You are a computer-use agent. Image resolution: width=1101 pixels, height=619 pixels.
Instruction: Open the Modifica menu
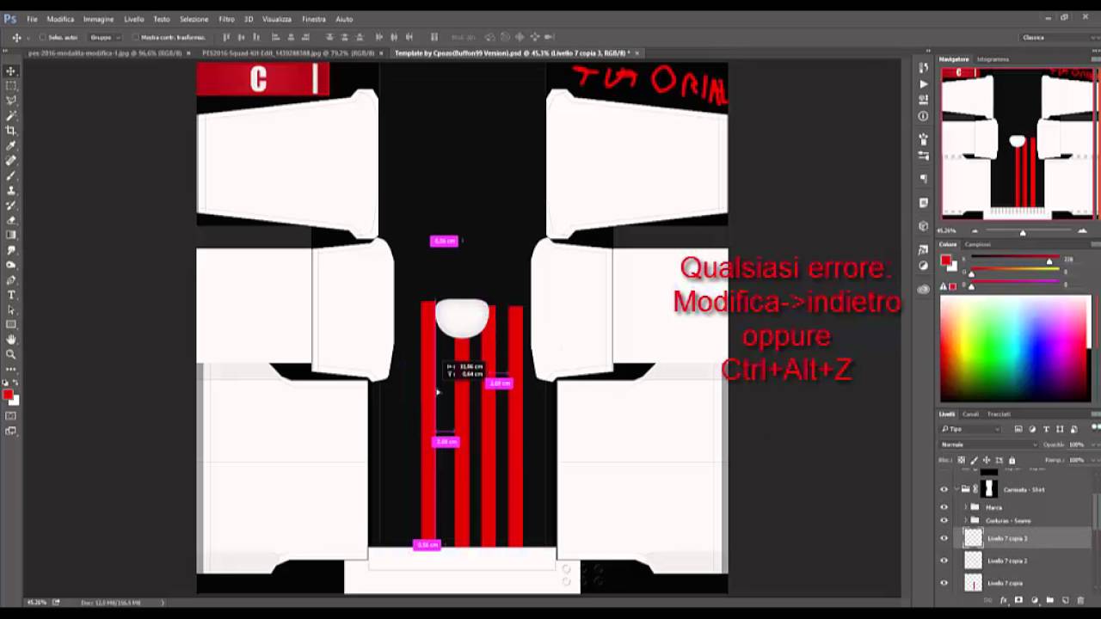pyautogui.click(x=60, y=19)
